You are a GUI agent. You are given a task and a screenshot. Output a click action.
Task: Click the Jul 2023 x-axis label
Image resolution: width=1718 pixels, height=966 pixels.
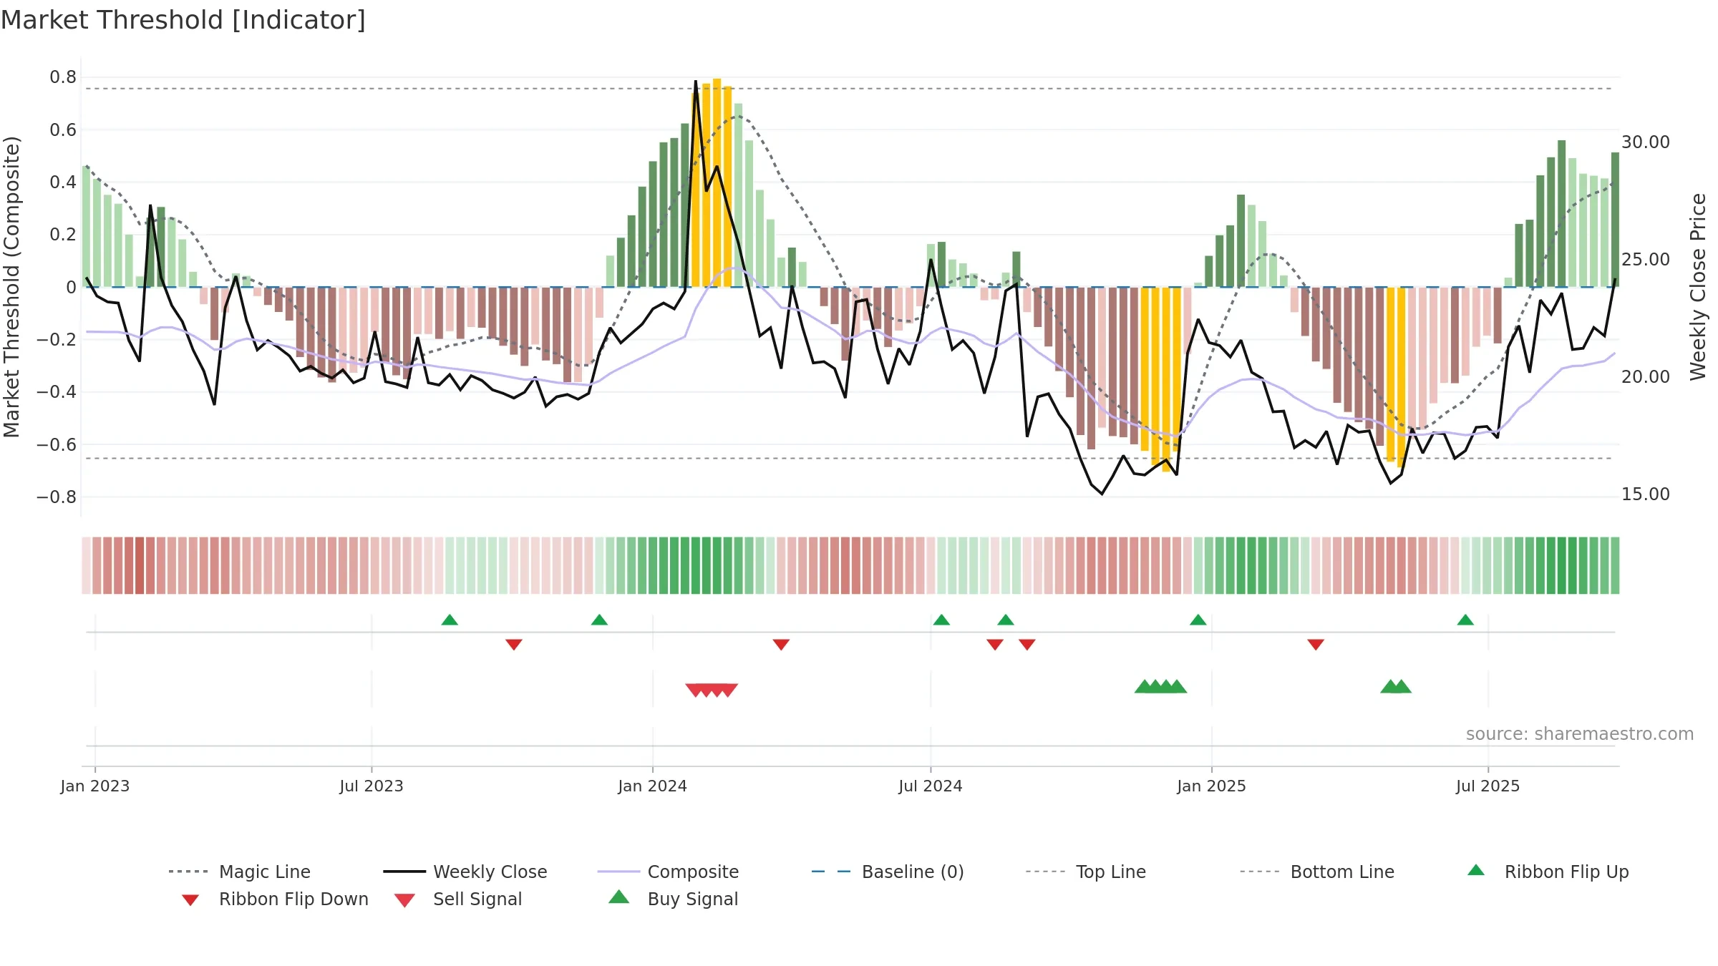pos(372,786)
